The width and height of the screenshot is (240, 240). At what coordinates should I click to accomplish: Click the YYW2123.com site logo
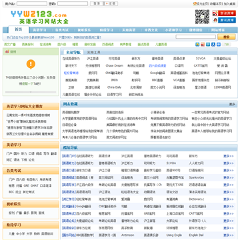[x=39, y=17]
